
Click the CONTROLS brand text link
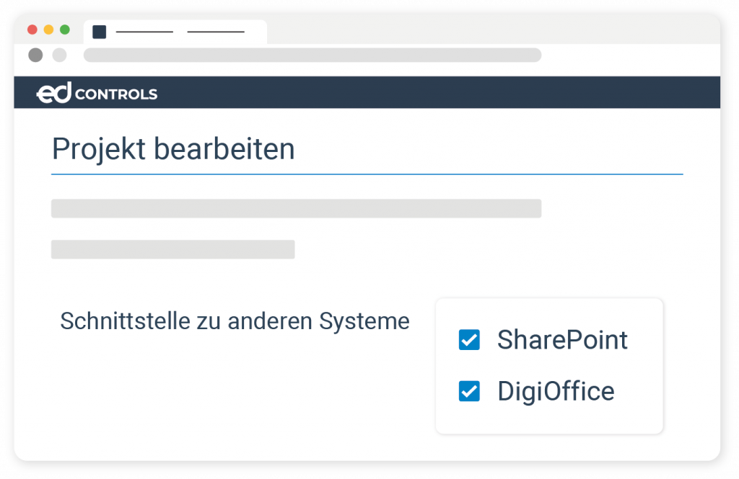pos(116,94)
